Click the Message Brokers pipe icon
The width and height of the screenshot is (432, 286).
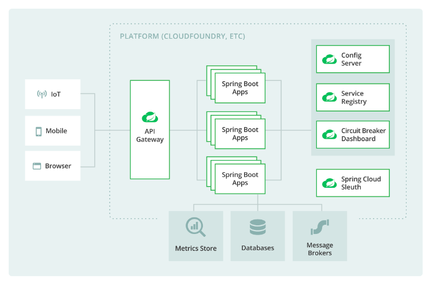click(x=320, y=227)
